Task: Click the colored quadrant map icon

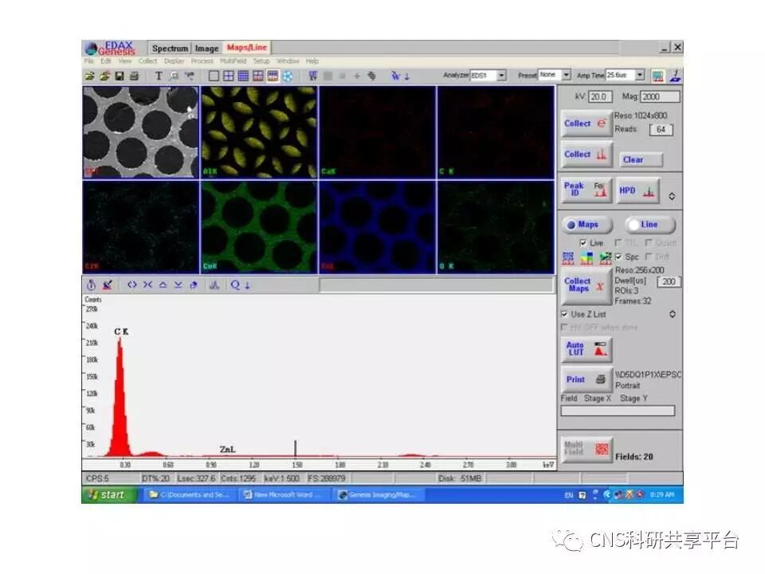Action: pyautogui.click(x=586, y=258)
